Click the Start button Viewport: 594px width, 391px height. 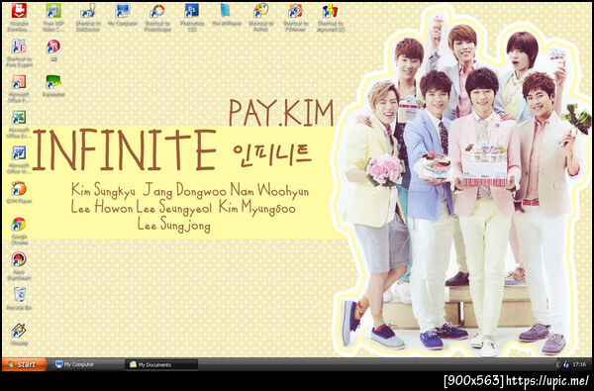(x=24, y=364)
